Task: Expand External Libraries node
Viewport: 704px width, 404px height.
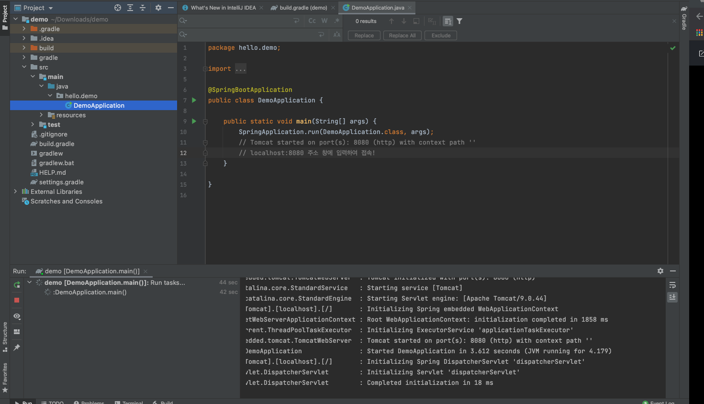Action: click(x=15, y=191)
